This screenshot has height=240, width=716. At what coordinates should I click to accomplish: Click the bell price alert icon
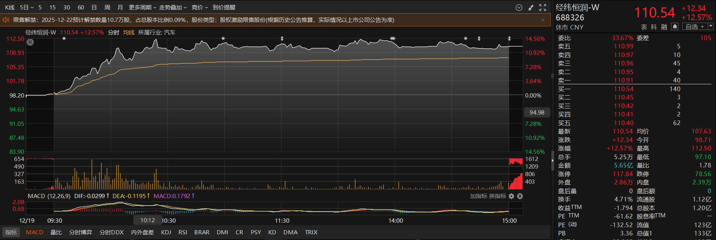point(675,26)
